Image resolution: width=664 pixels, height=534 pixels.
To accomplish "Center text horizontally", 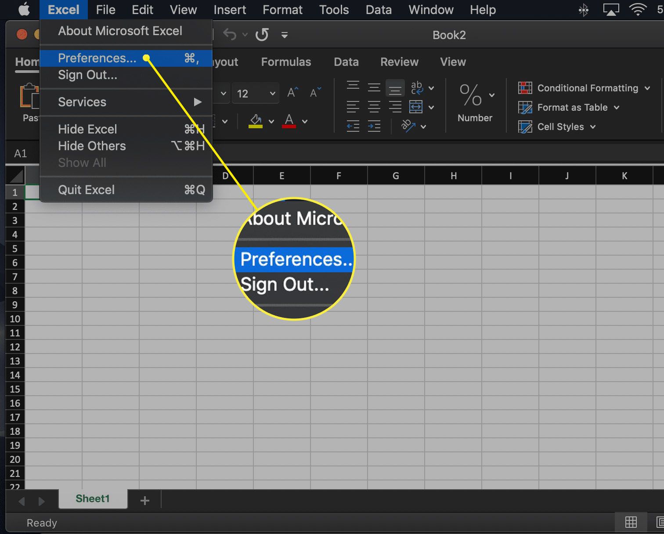I will click(374, 107).
